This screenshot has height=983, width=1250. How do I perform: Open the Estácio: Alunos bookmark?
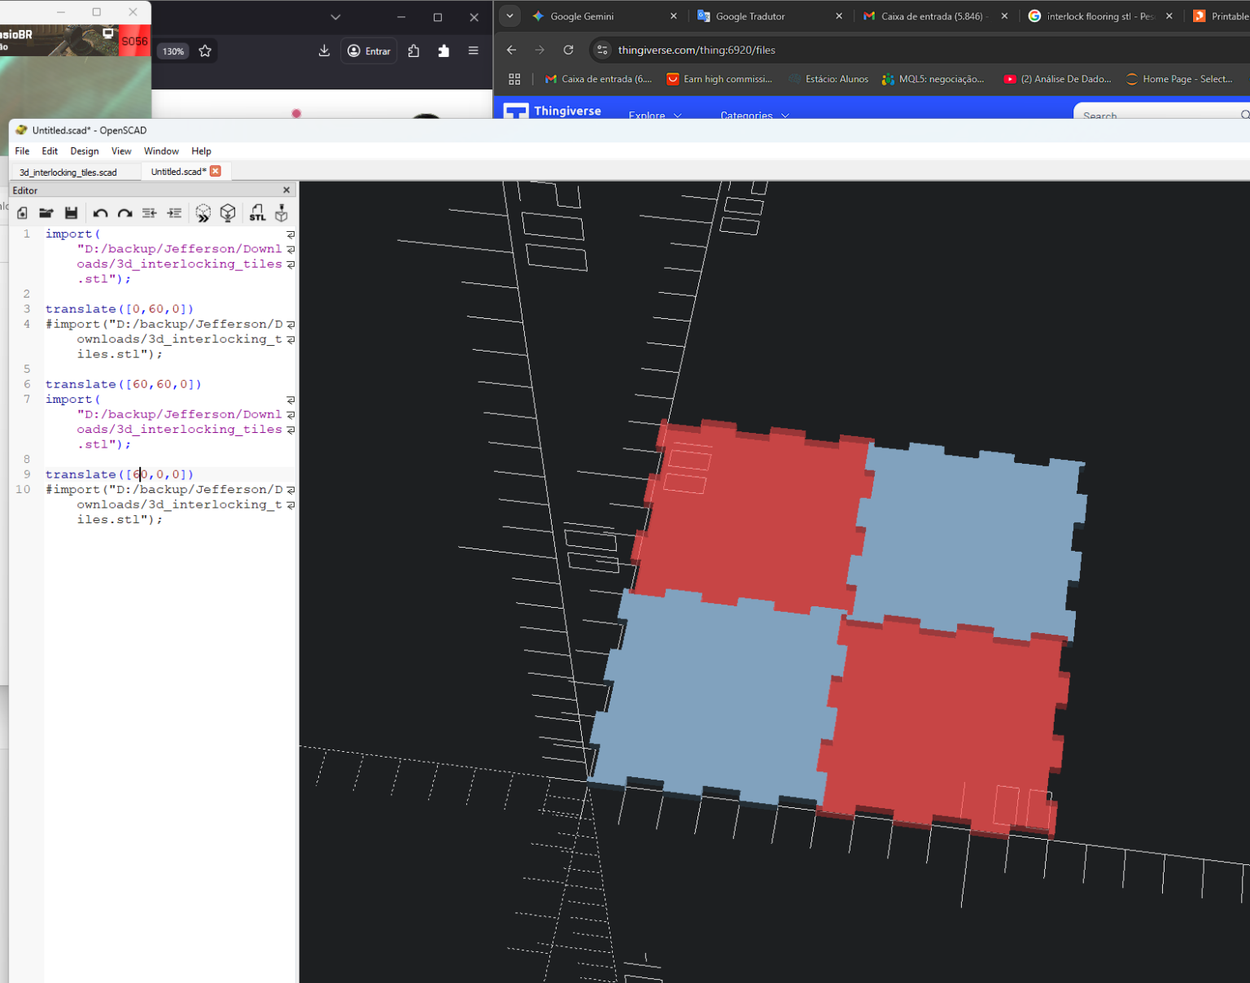828,79
